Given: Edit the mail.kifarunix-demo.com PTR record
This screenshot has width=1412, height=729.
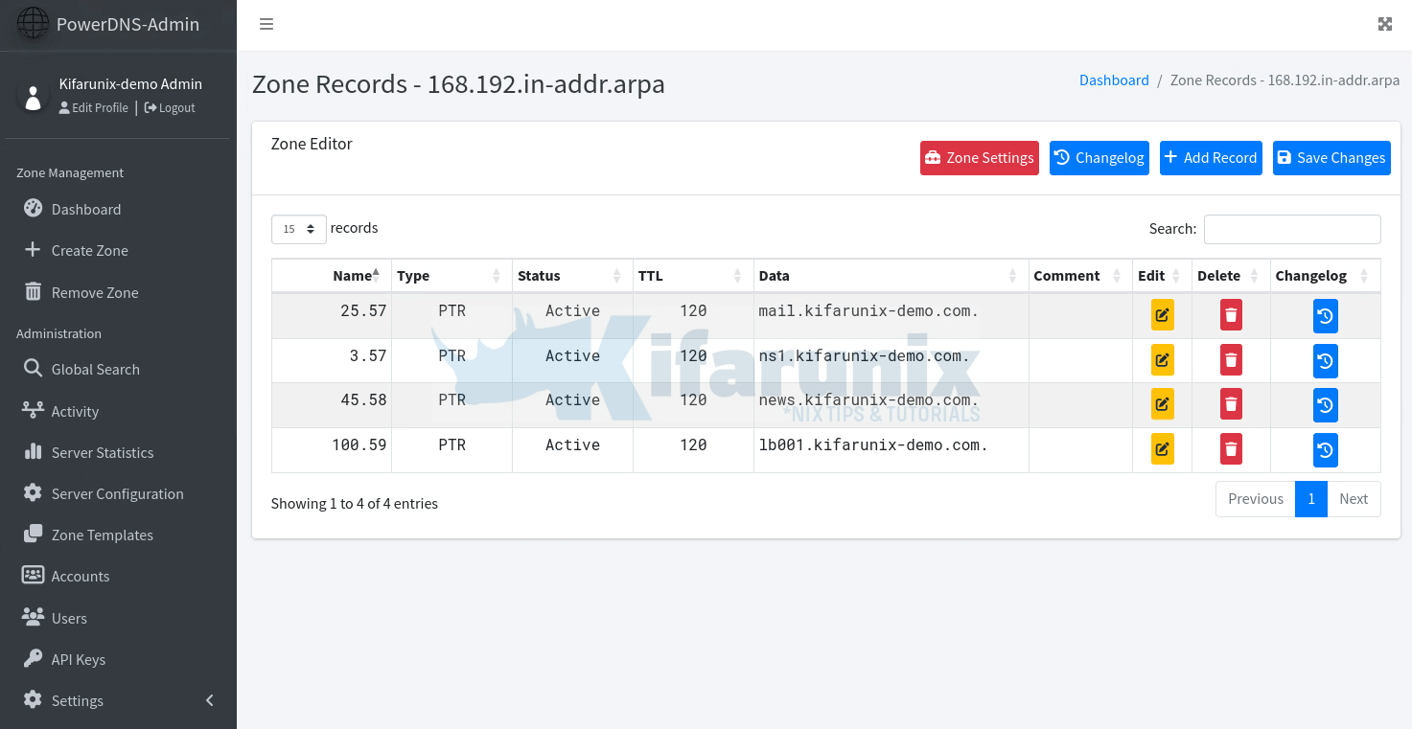Looking at the screenshot, I should (1162, 315).
